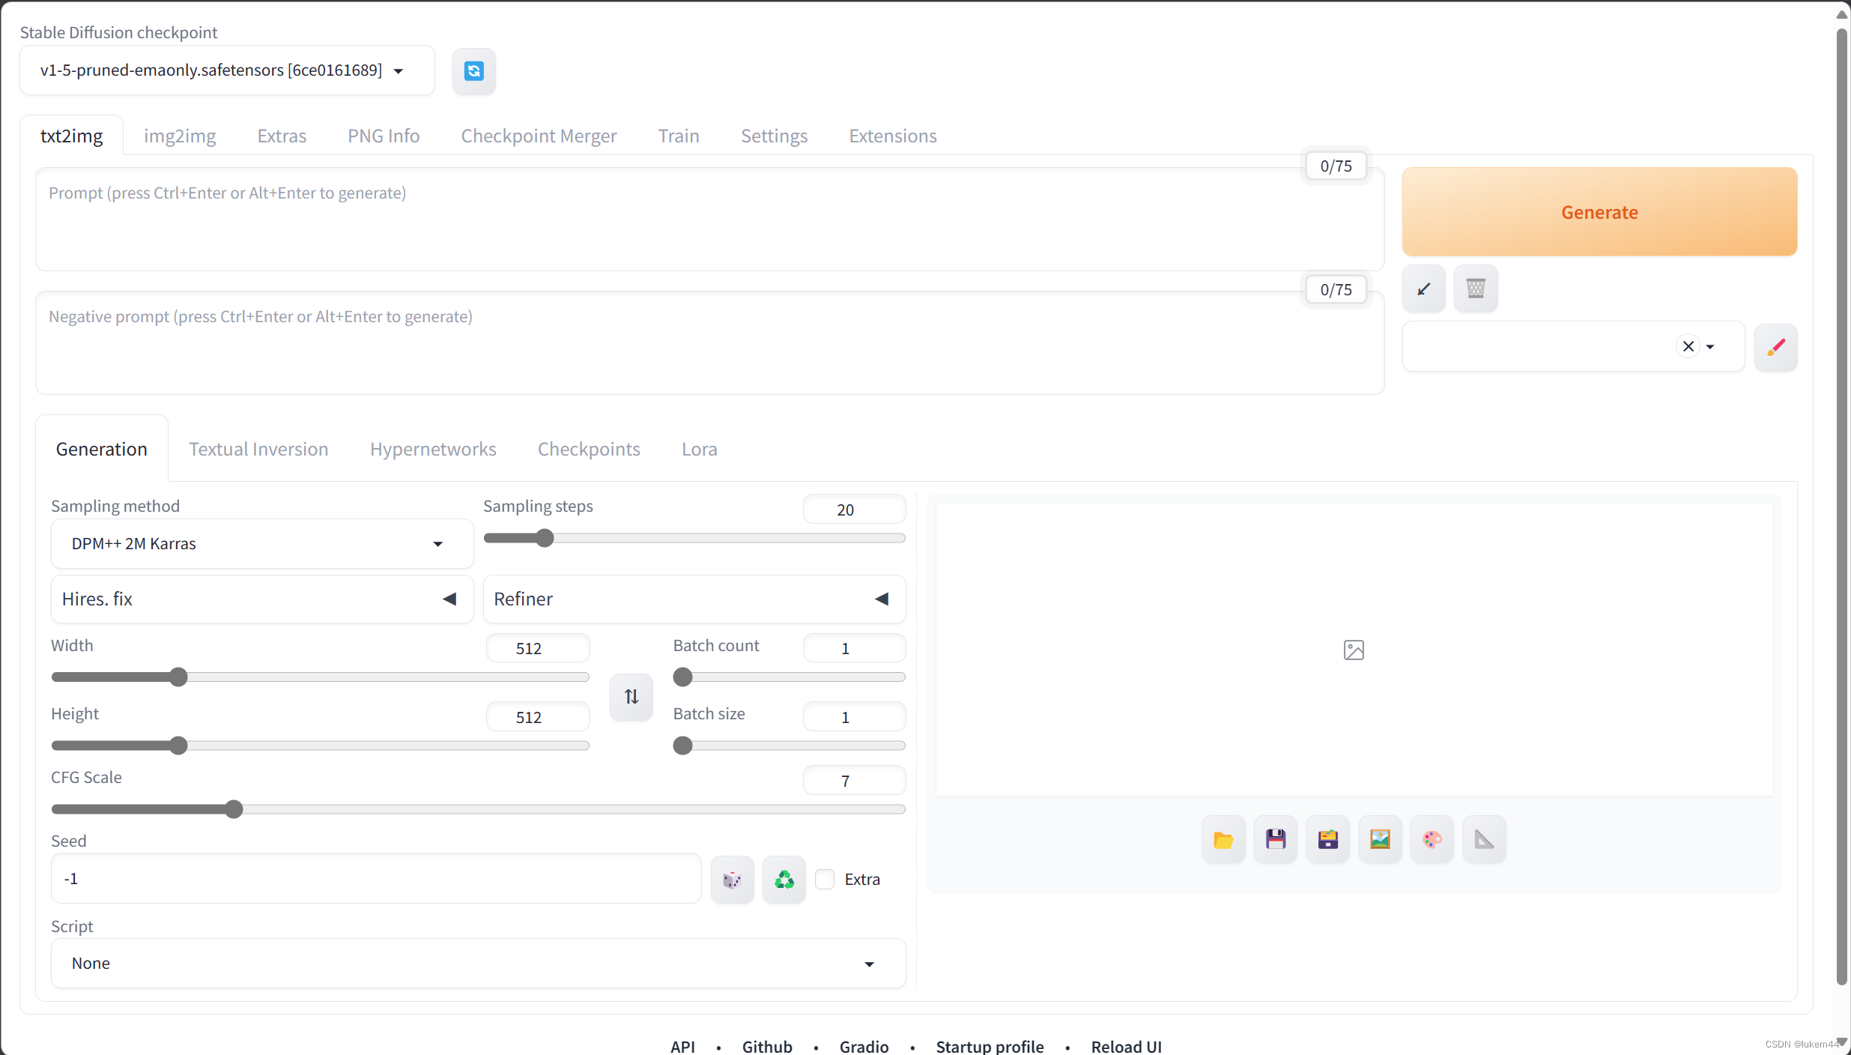The image size is (1851, 1055).
Task: Randomize seed using the dice icon
Action: click(x=732, y=879)
